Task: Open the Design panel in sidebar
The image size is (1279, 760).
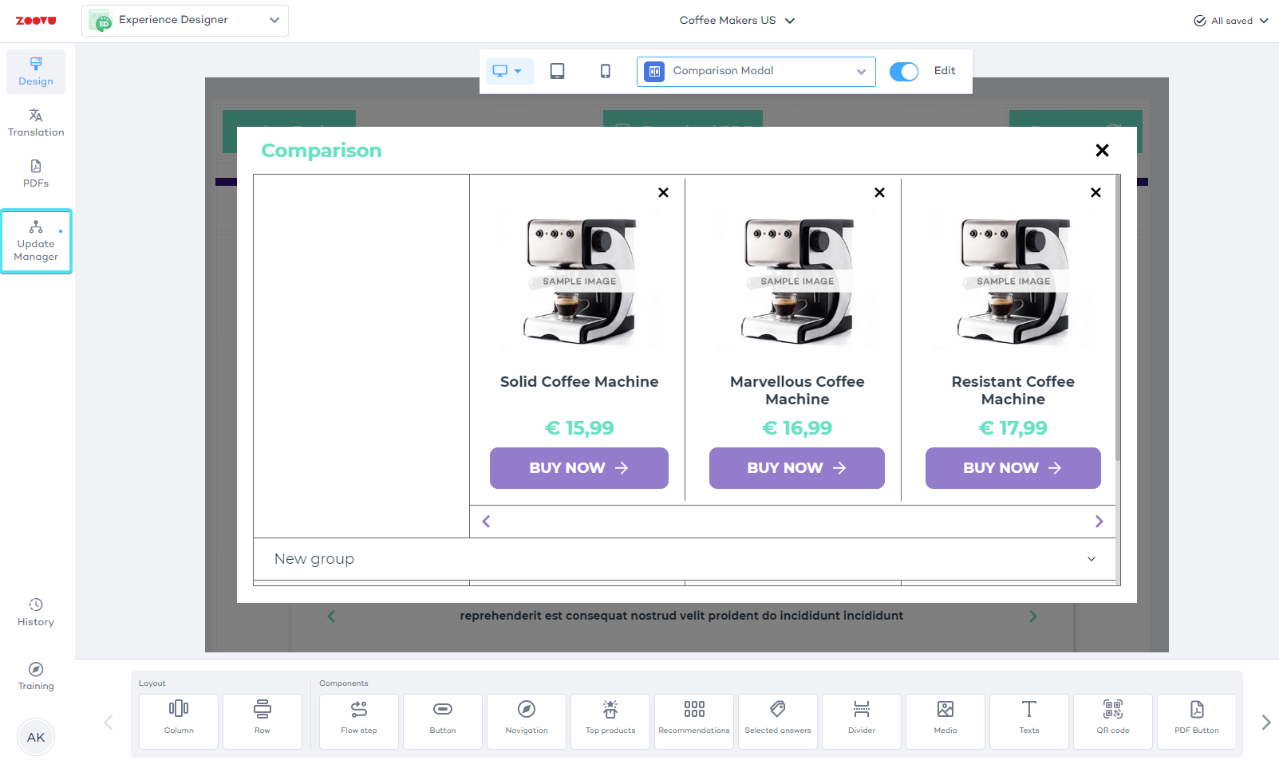Action: pyautogui.click(x=36, y=72)
